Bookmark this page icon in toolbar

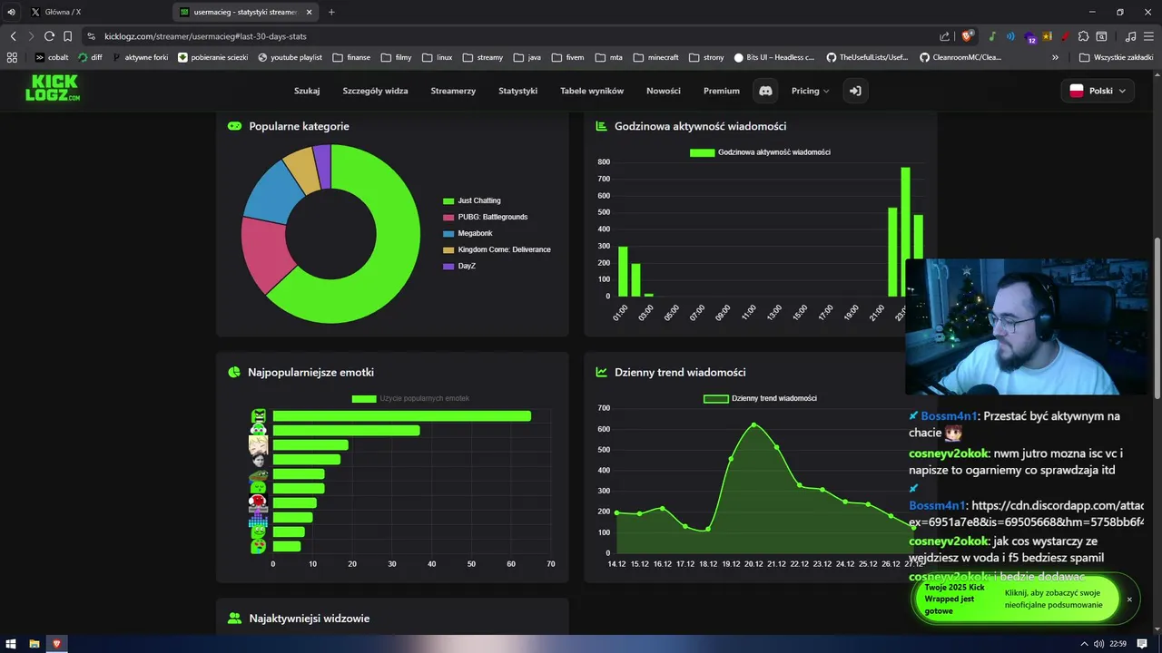[68, 36]
